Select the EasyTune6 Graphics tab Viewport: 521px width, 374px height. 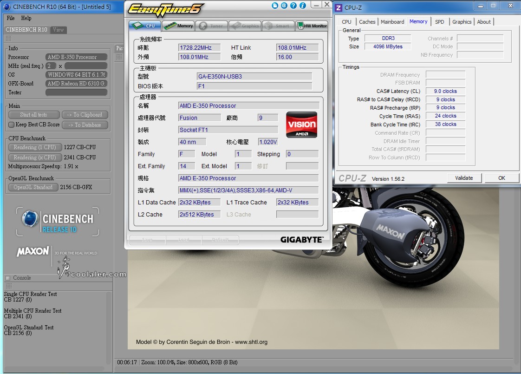[245, 26]
